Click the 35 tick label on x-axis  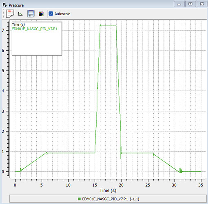(x=201, y=185)
